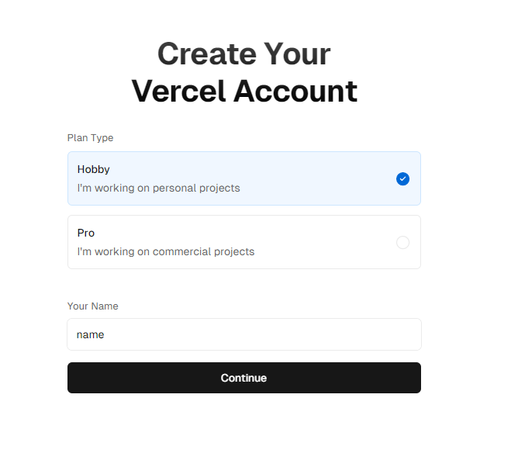Place cursor on the text "name" in field
518x467 pixels.
pos(91,335)
